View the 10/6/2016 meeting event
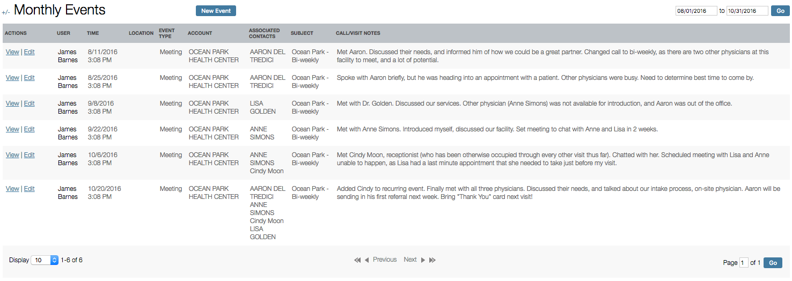 tap(12, 155)
